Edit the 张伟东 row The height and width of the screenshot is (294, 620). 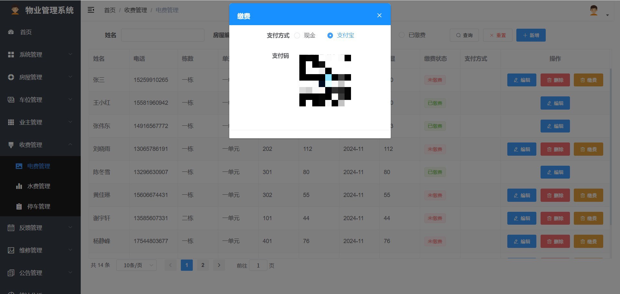[x=555, y=126]
